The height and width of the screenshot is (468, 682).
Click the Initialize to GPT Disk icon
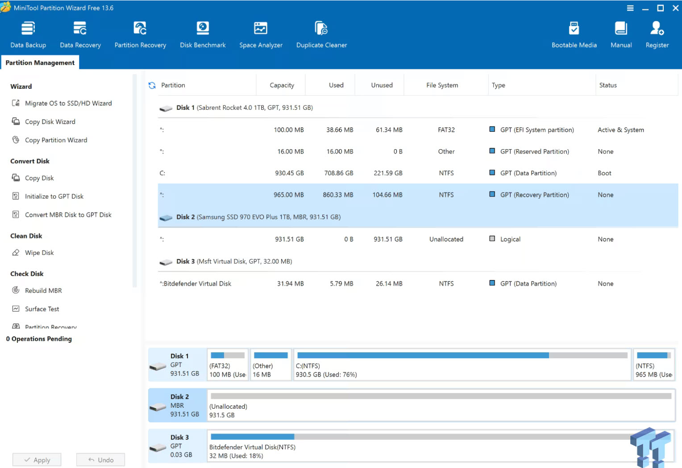coord(16,196)
